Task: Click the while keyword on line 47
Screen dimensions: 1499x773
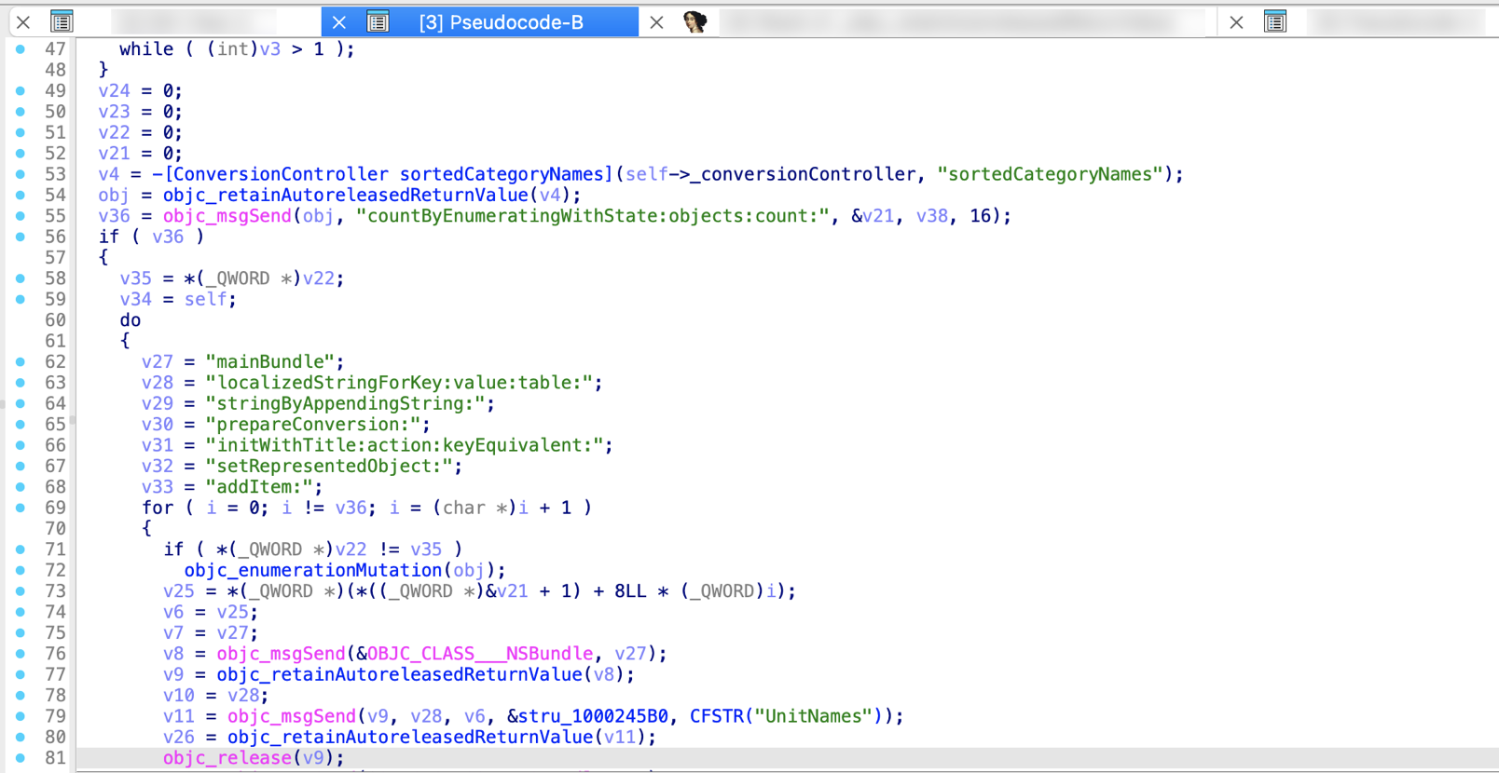Action: click(x=146, y=49)
